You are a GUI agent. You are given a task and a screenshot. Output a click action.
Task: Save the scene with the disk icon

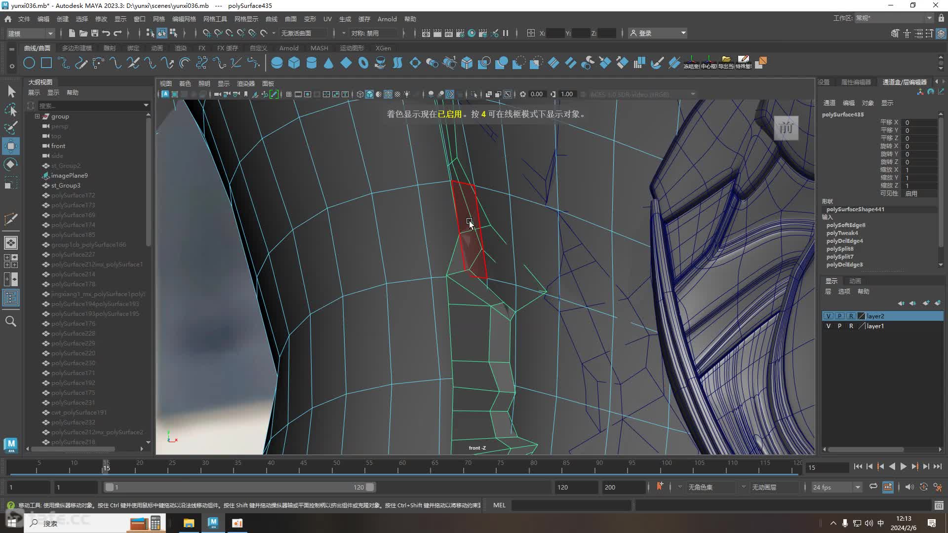pos(94,33)
